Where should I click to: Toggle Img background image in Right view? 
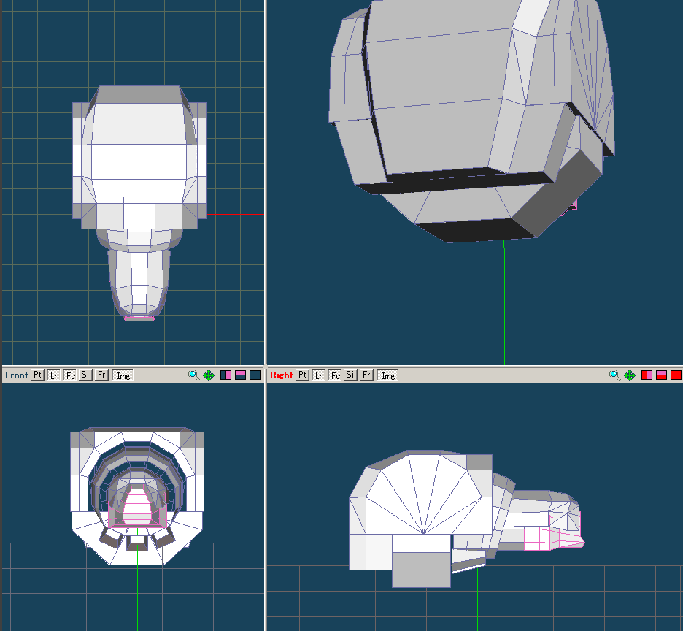[x=387, y=375]
